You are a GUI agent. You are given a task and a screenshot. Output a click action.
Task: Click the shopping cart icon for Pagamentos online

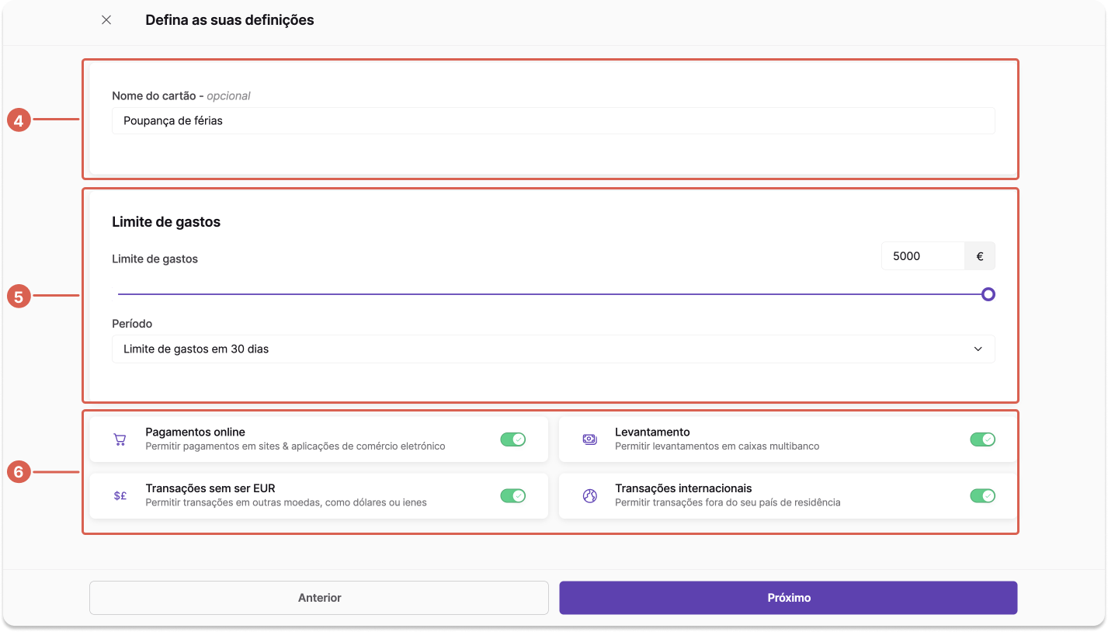(120, 439)
